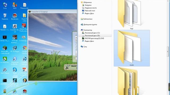Screen dimensions: 170x95
Task: Click the Explorer vertical scrollbar thumb
Action: [x=168, y=52]
